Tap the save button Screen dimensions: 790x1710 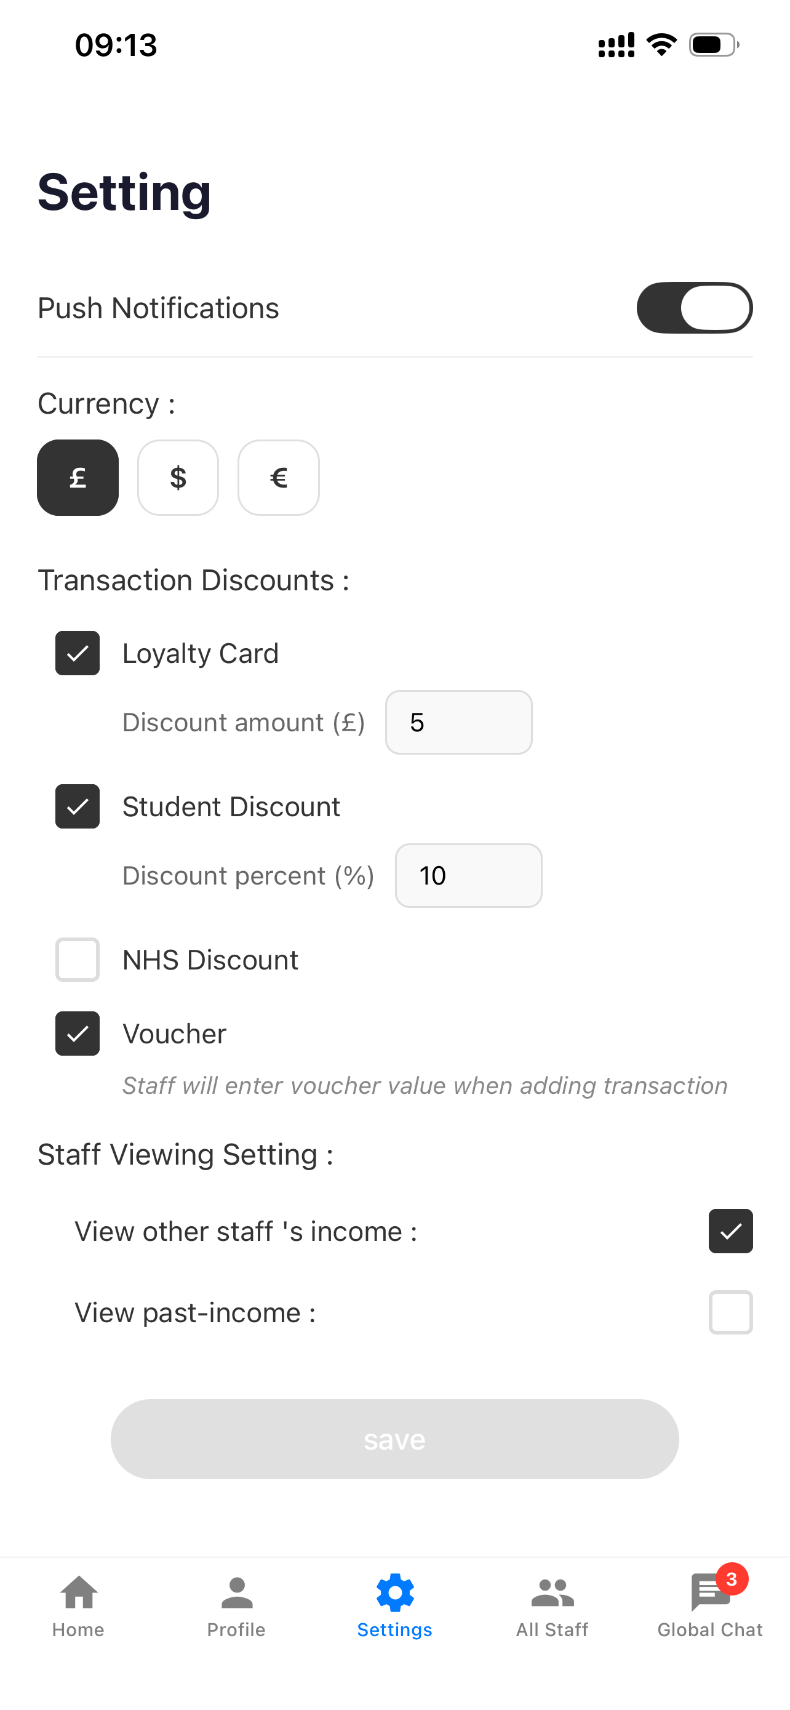pos(394,1439)
